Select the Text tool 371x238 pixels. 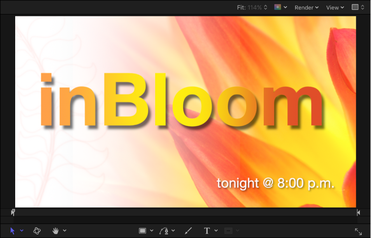point(207,230)
